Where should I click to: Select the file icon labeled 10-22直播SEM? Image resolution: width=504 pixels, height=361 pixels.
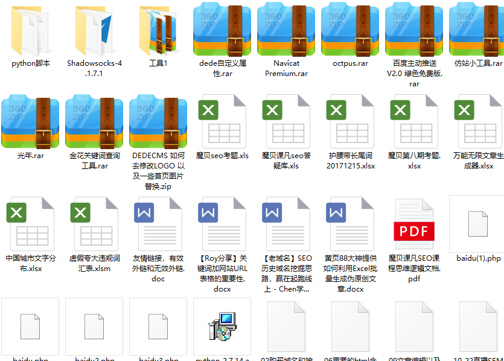point(478,327)
